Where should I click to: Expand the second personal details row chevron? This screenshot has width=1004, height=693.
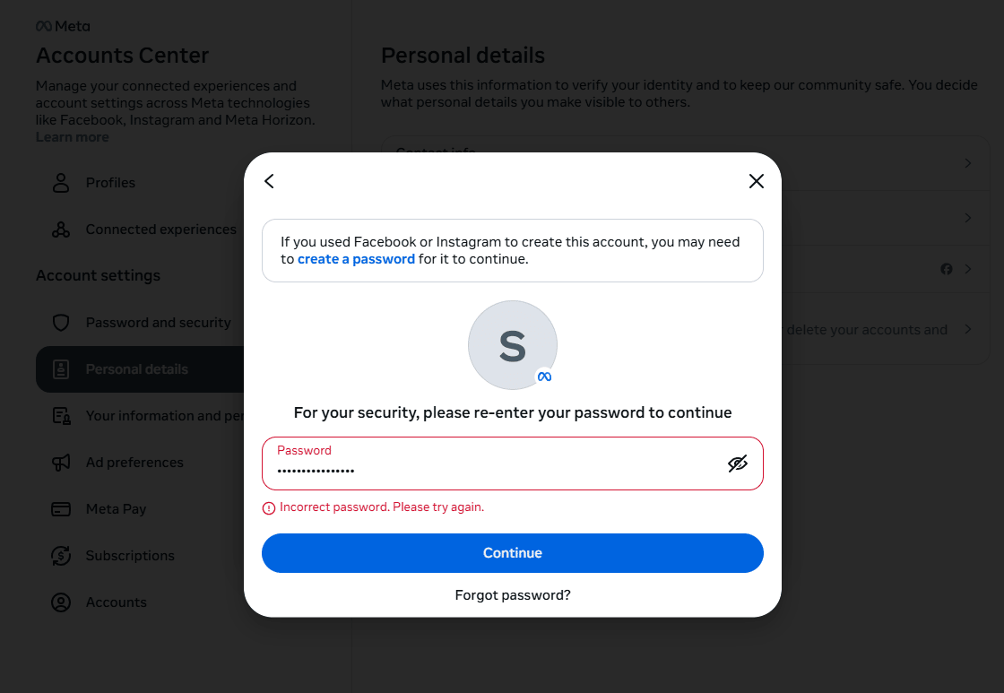968,218
